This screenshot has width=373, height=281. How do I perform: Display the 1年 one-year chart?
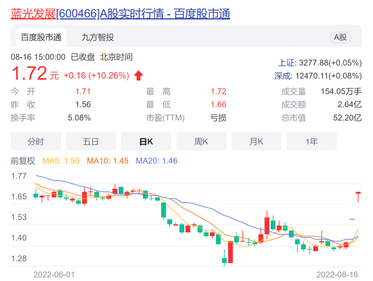click(312, 142)
